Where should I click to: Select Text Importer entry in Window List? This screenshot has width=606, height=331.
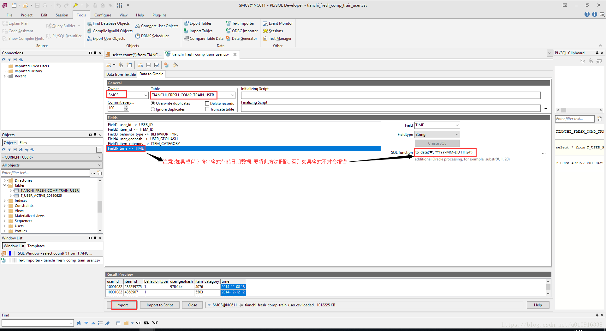click(x=52, y=260)
